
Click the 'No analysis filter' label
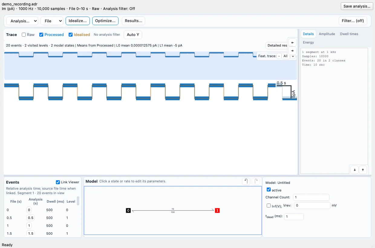coord(107,35)
